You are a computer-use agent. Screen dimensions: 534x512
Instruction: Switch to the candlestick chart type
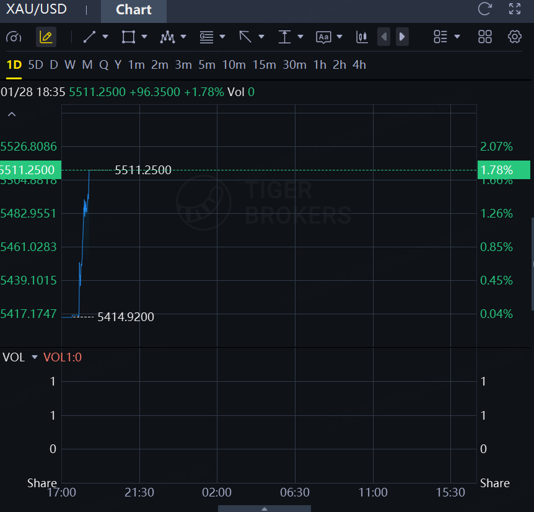point(362,37)
